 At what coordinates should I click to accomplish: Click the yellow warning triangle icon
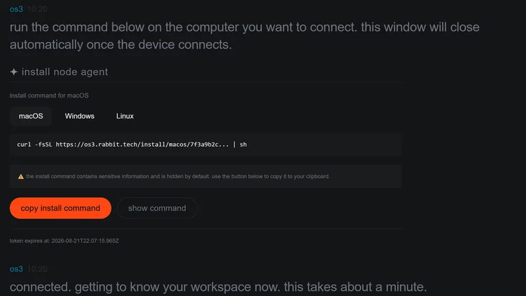tap(21, 177)
